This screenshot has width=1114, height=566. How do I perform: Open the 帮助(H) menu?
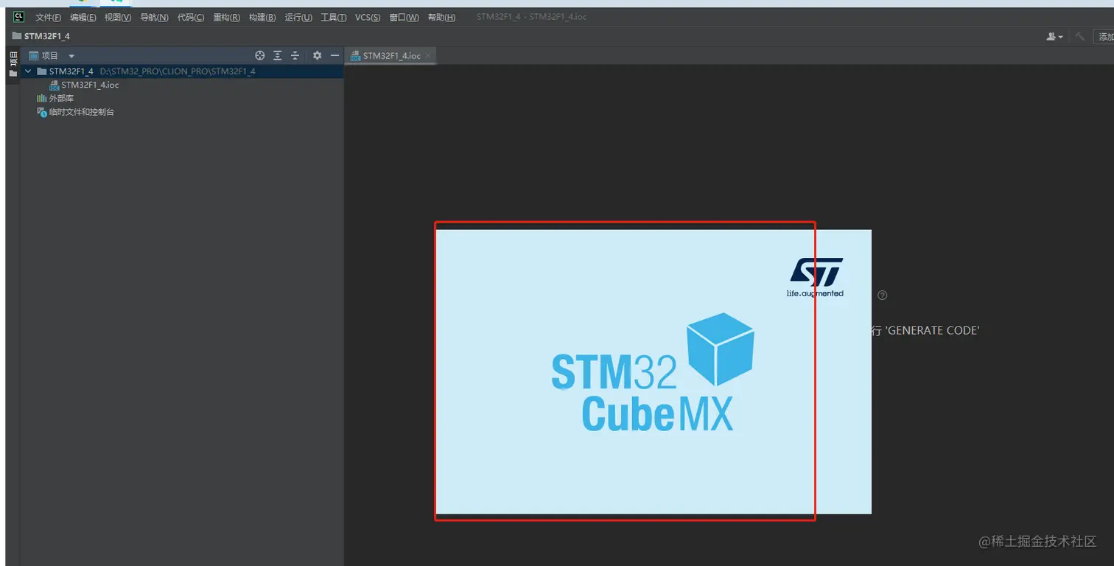click(441, 18)
